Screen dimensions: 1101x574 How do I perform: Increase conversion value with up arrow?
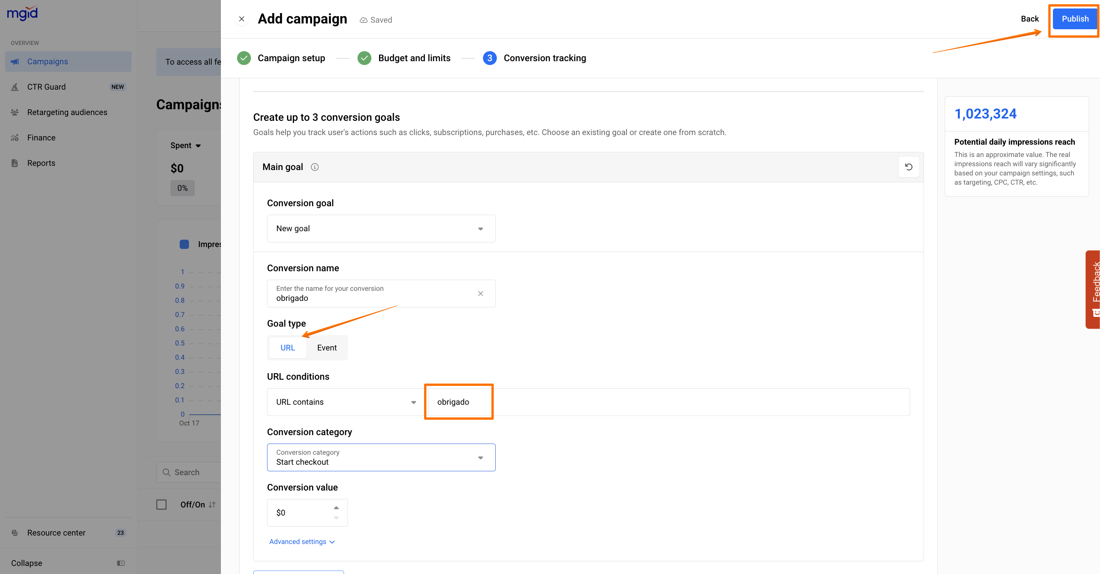tap(336, 508)
